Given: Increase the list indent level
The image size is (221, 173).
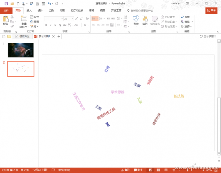Looking at the screenshot, I should click(113, 19).
